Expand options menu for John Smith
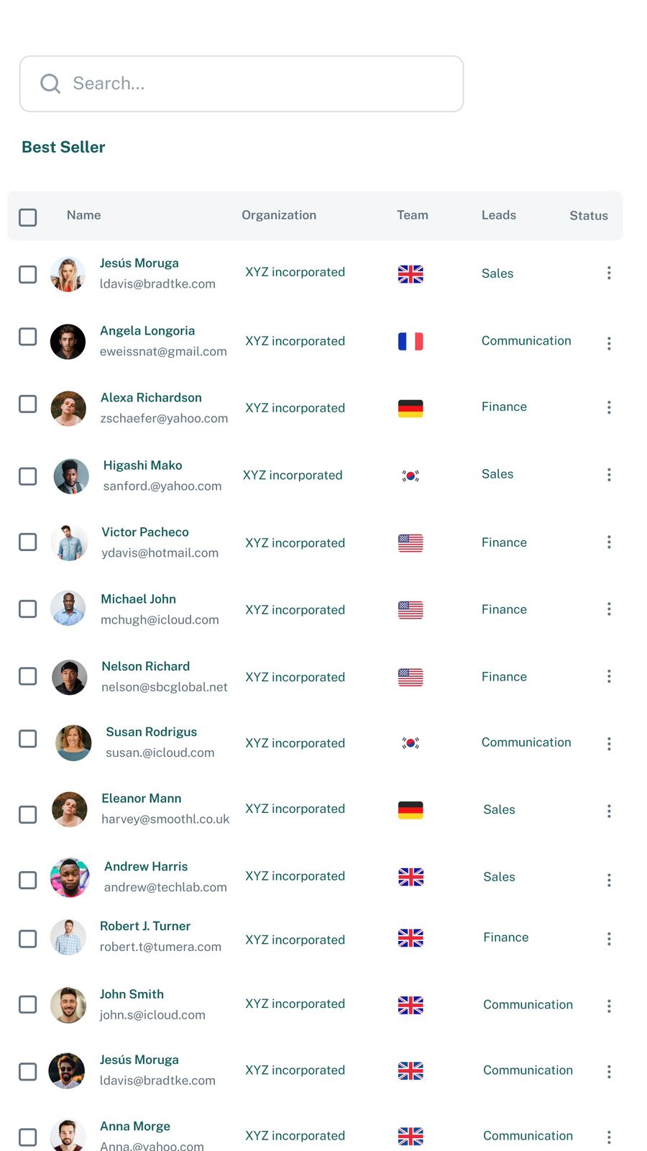The width and height of the screenshot is (647, 1151). (x=609, y=1006)
